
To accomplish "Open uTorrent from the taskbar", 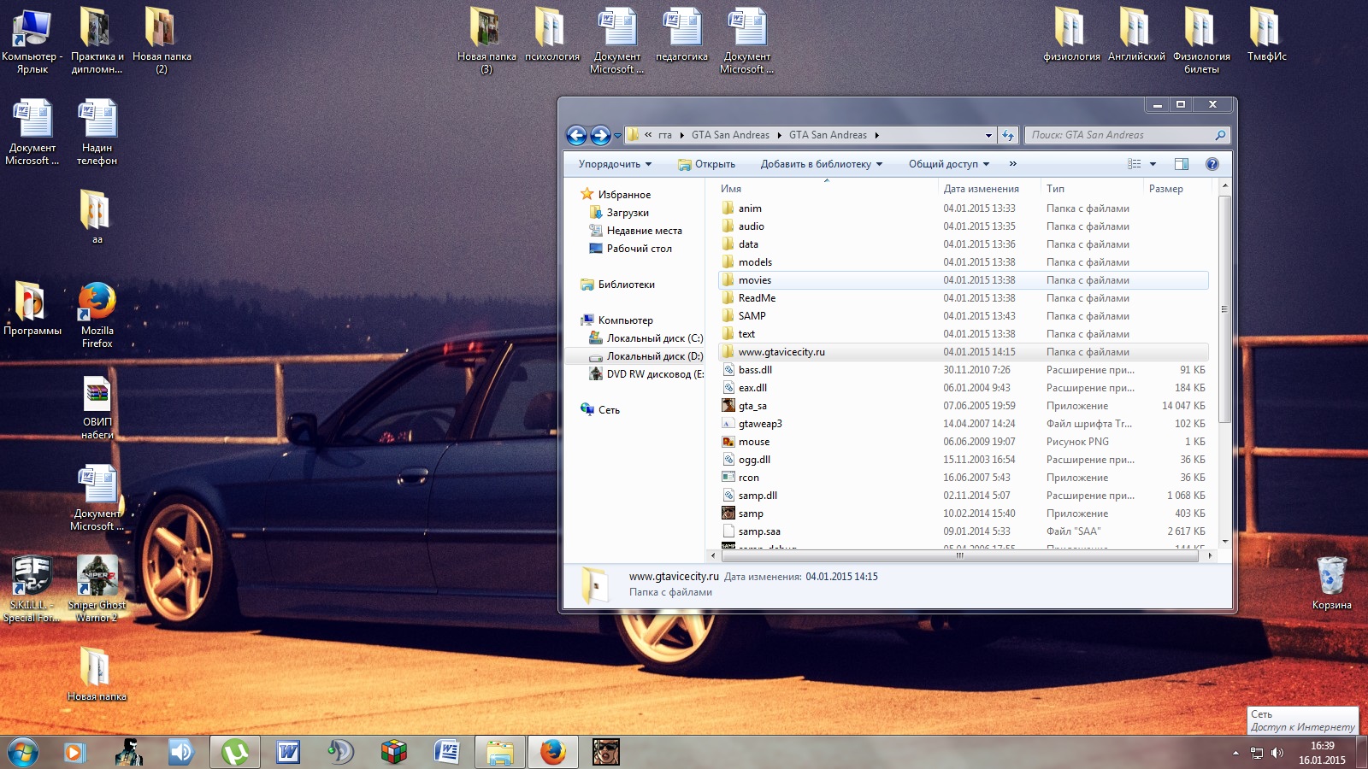I will pos(235,752).
